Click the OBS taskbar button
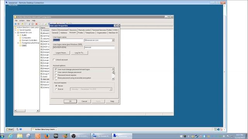This screenshot has width=248, height=139. click(80, 136)
